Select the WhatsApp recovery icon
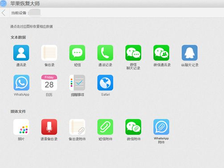Image resolution: width=224 pixels, height=168 pixels. (21, 83)
